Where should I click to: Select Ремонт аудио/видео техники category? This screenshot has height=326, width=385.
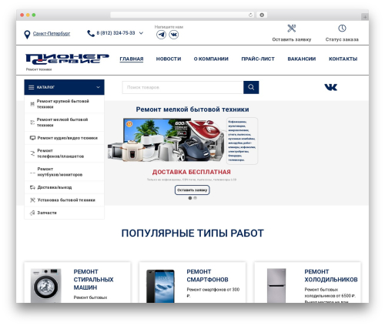click(64, 138)
